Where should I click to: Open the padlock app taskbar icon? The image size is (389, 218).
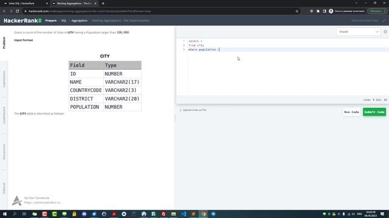click(74, 214)
